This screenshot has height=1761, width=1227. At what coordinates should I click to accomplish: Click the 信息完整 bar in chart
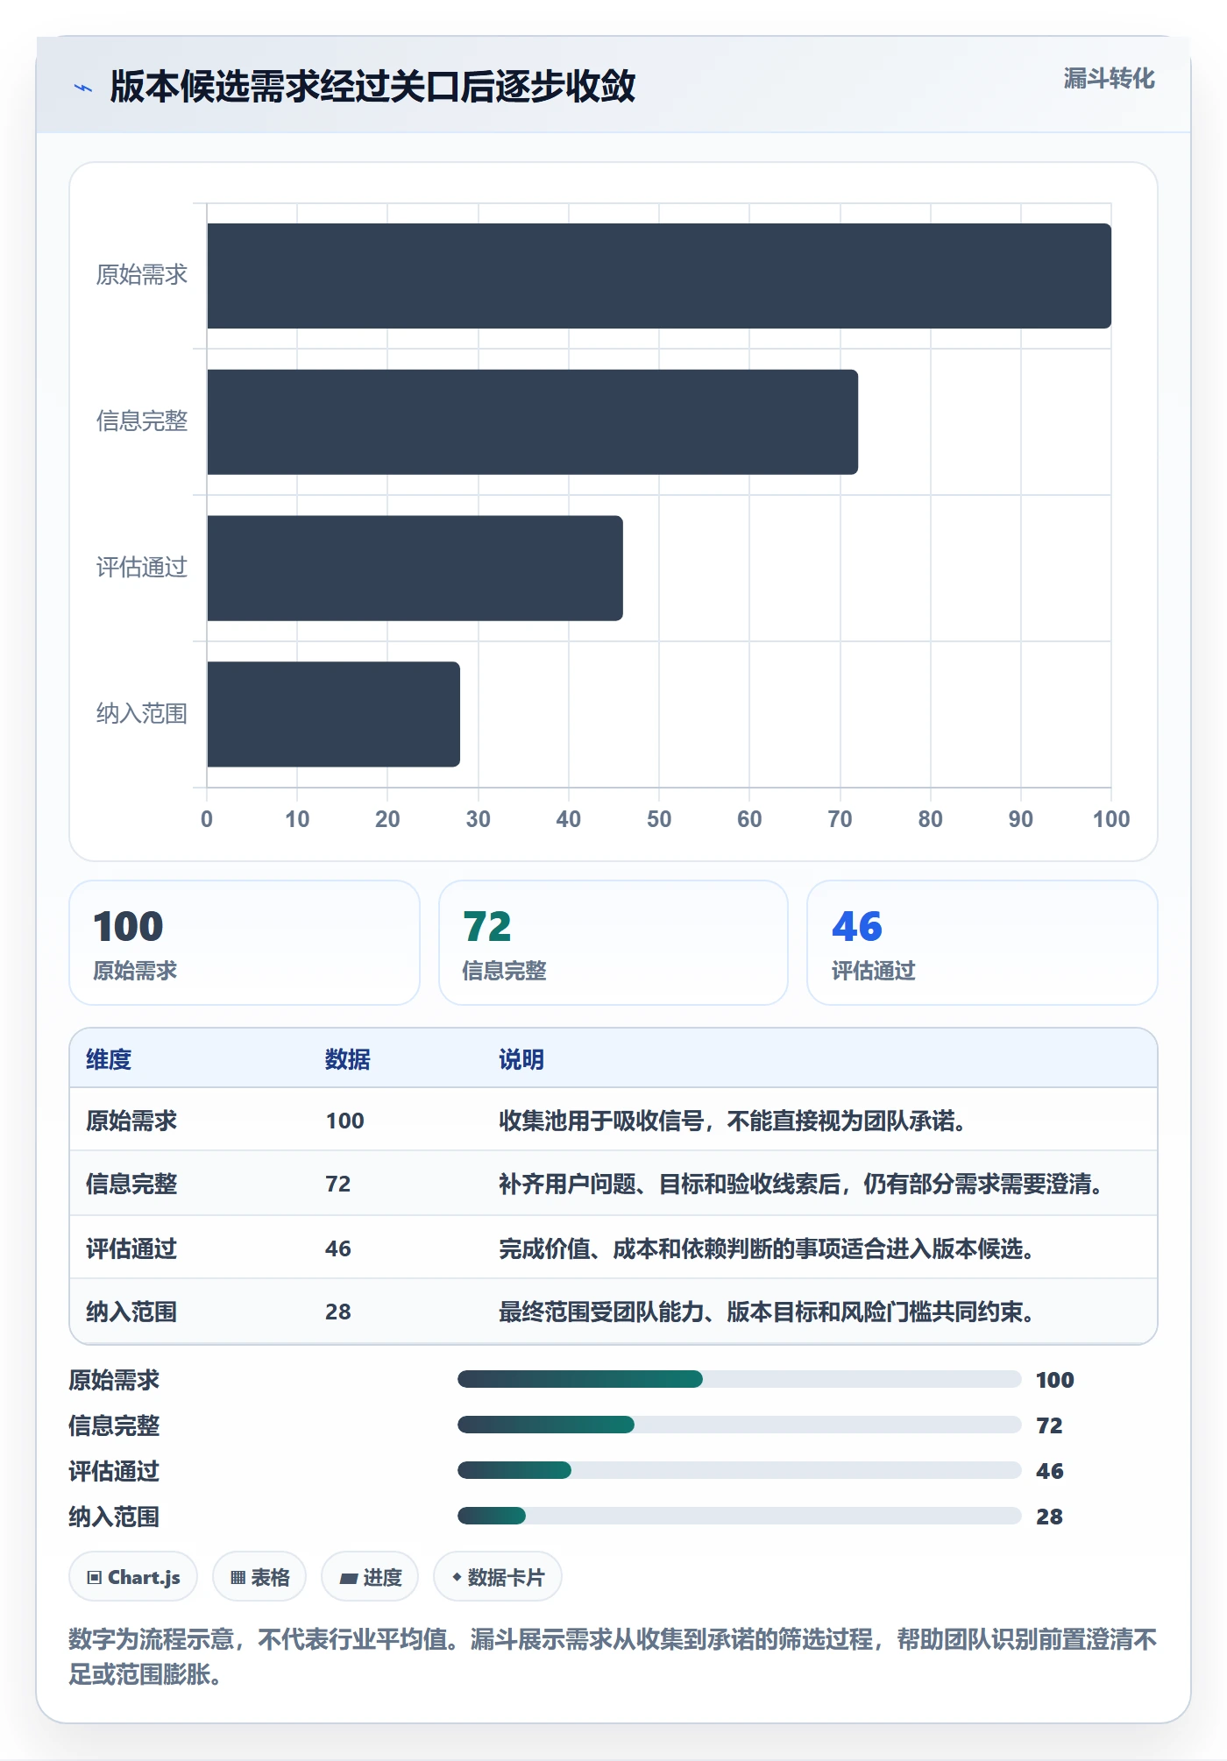click(533, 422)
